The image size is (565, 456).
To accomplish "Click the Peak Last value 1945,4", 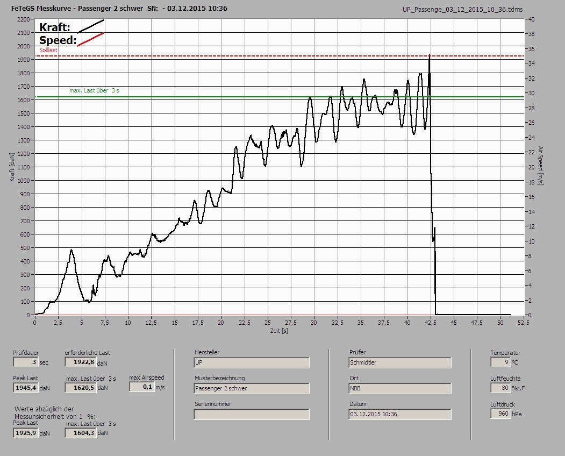I will pos(26,388).
